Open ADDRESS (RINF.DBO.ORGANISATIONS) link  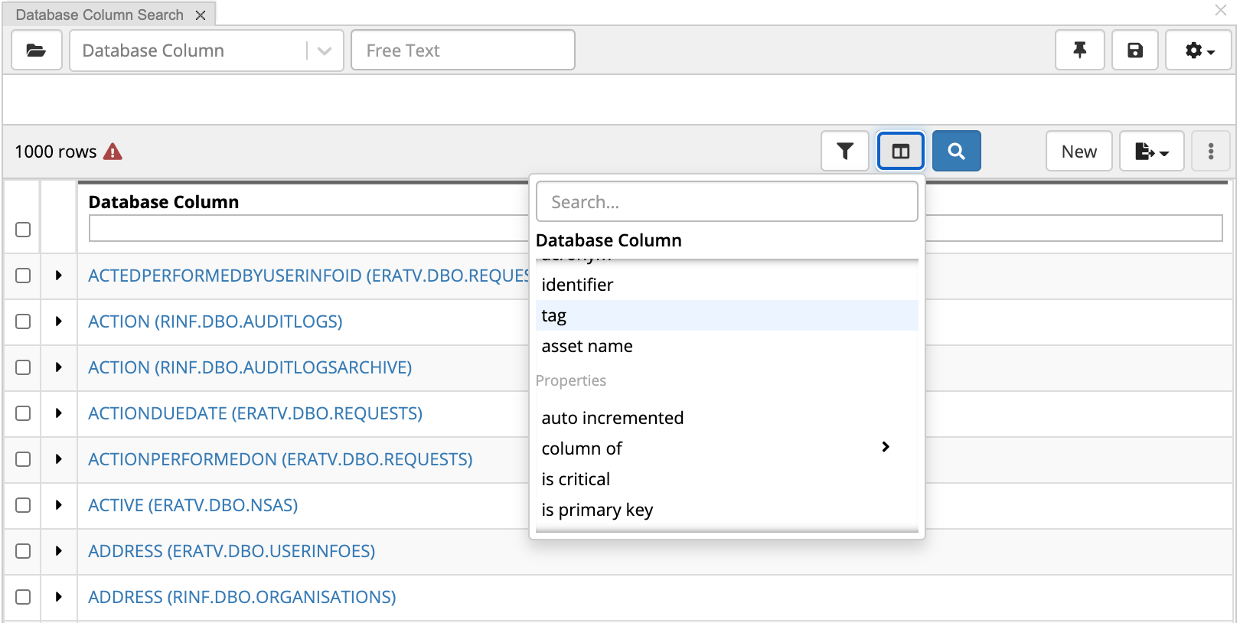coord(242,597)
